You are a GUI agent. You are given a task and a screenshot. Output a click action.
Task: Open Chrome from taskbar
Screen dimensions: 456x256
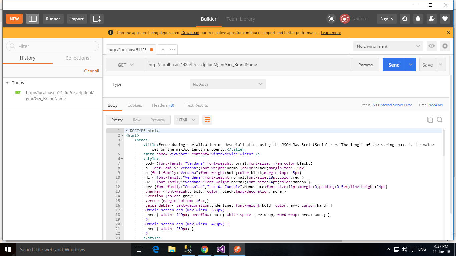click(x=205, y=249)
